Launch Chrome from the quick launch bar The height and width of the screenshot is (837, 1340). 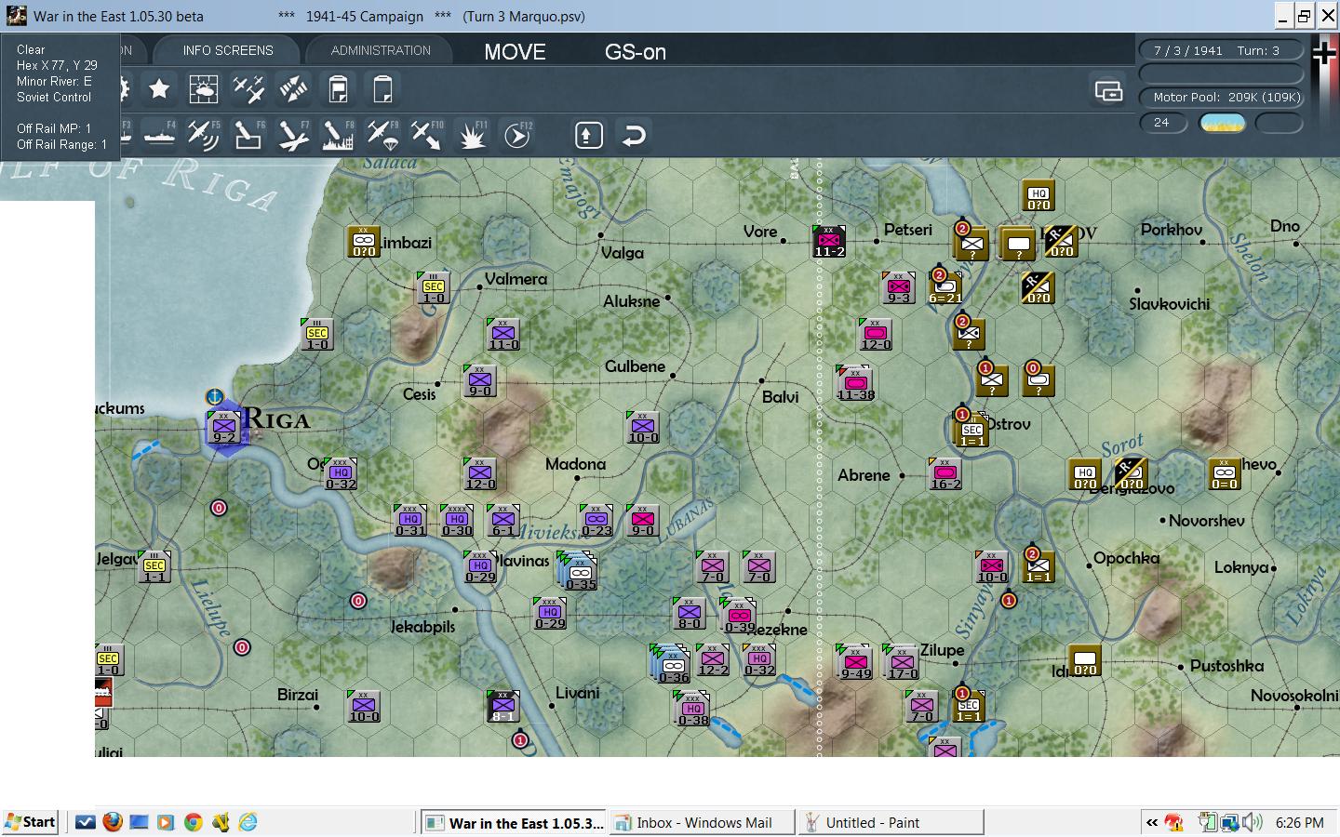[193, 822]
